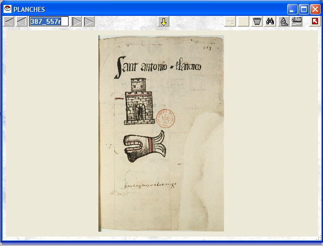Open the PLANCHES window system menu icon
Viewport: 323px width, 246px height.
[7, 9]
